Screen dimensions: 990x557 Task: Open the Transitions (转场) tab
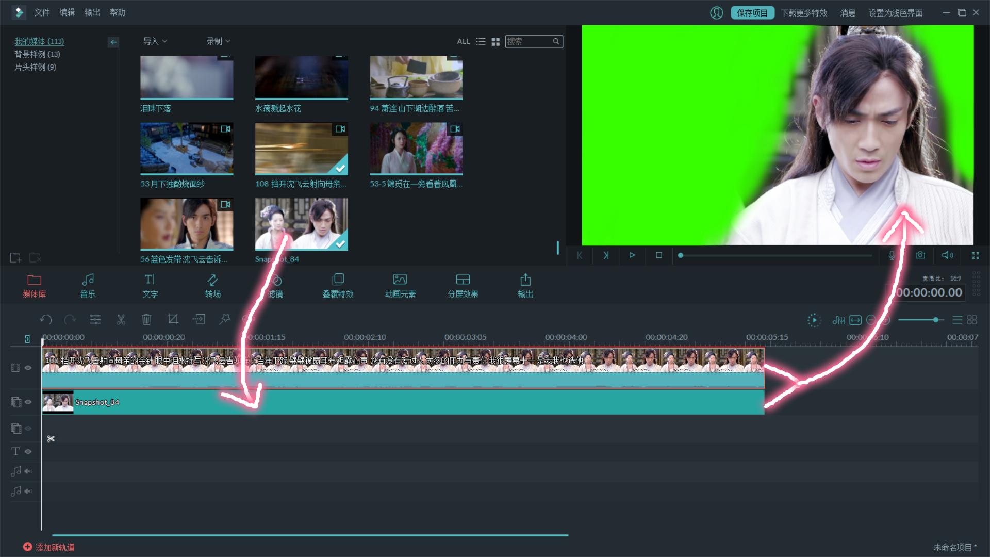212,285
